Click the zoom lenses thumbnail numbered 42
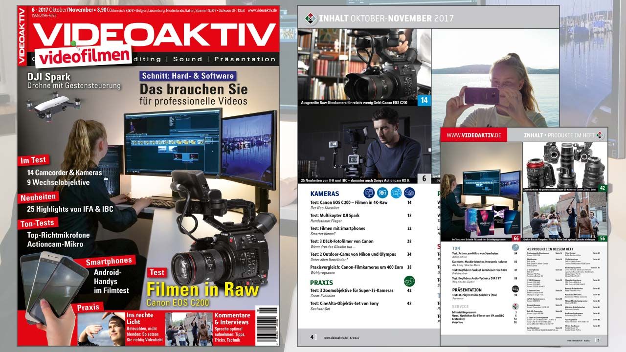 pos(565,166)
